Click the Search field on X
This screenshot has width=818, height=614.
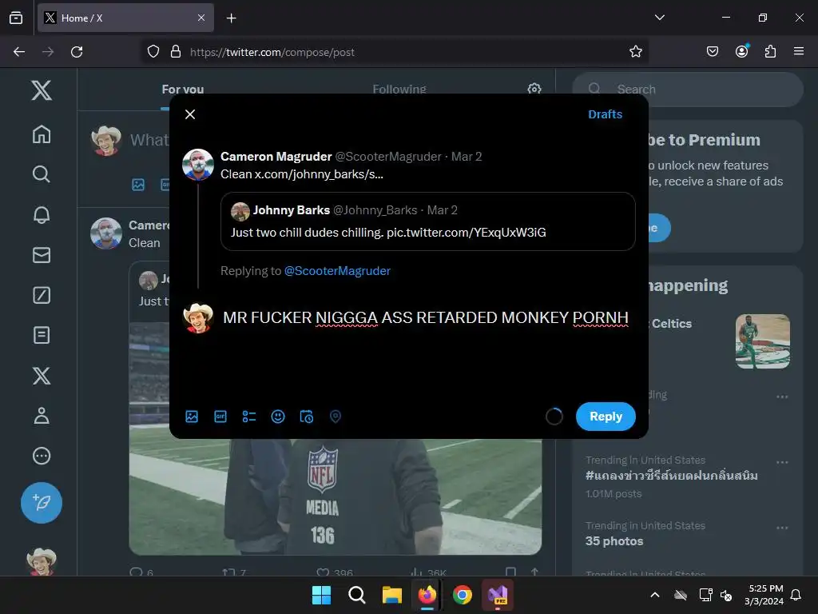point(688,90)
